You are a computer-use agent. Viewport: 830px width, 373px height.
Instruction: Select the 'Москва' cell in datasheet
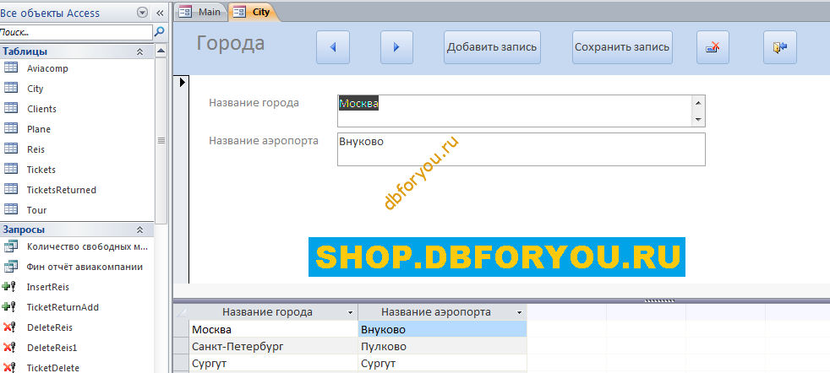click(x=273, y=330)
